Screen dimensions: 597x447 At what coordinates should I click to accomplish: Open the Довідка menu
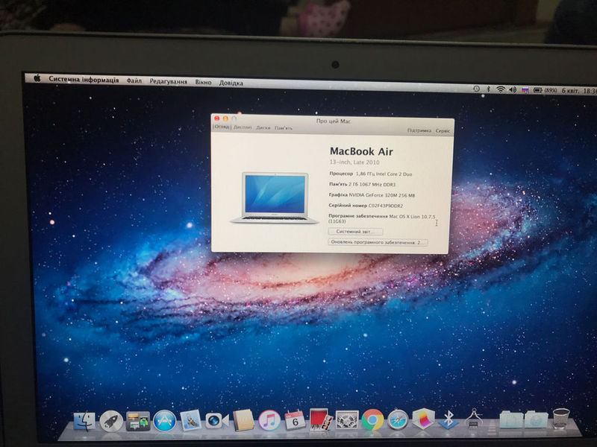point(231,83)
